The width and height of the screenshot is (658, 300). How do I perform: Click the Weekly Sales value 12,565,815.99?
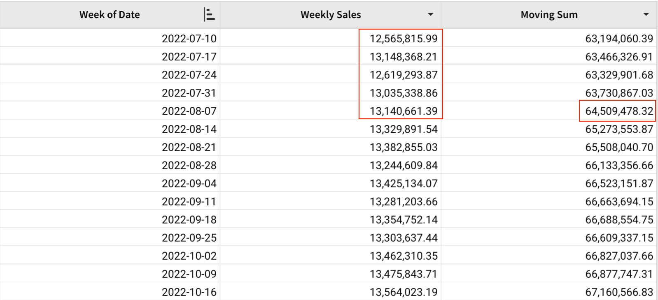point(403,39)
